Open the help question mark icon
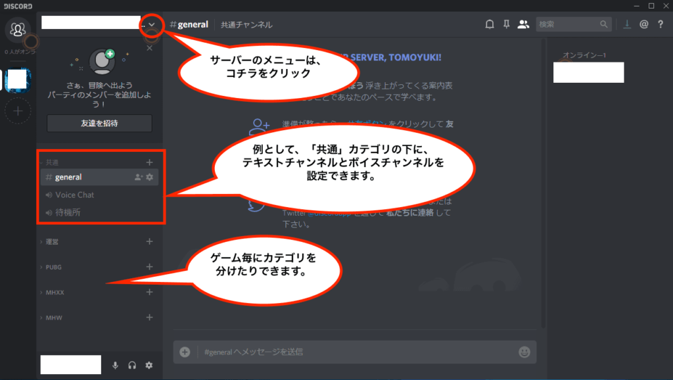Image resolution: width=673 pixels, height=380 pixels. pyautogui.click(x=661, y=24)
